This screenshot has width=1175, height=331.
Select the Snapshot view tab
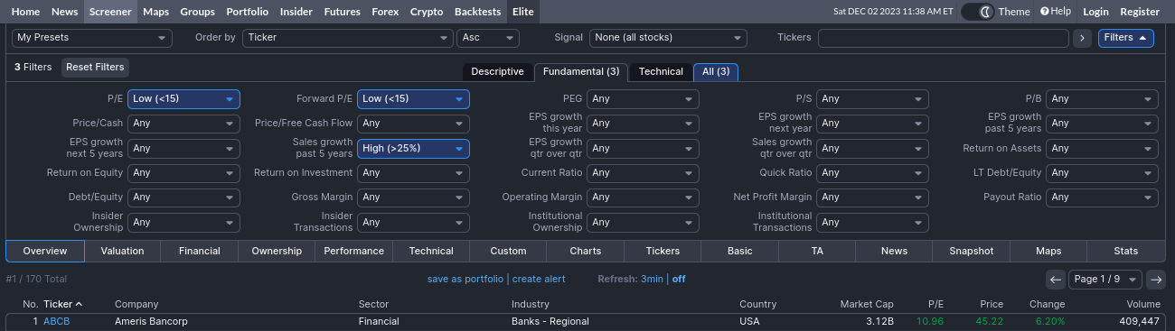coord(972,251)
